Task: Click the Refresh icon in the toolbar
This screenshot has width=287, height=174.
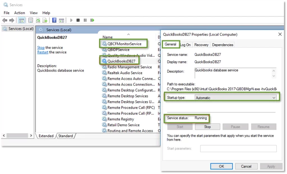Action: point(38,20)
